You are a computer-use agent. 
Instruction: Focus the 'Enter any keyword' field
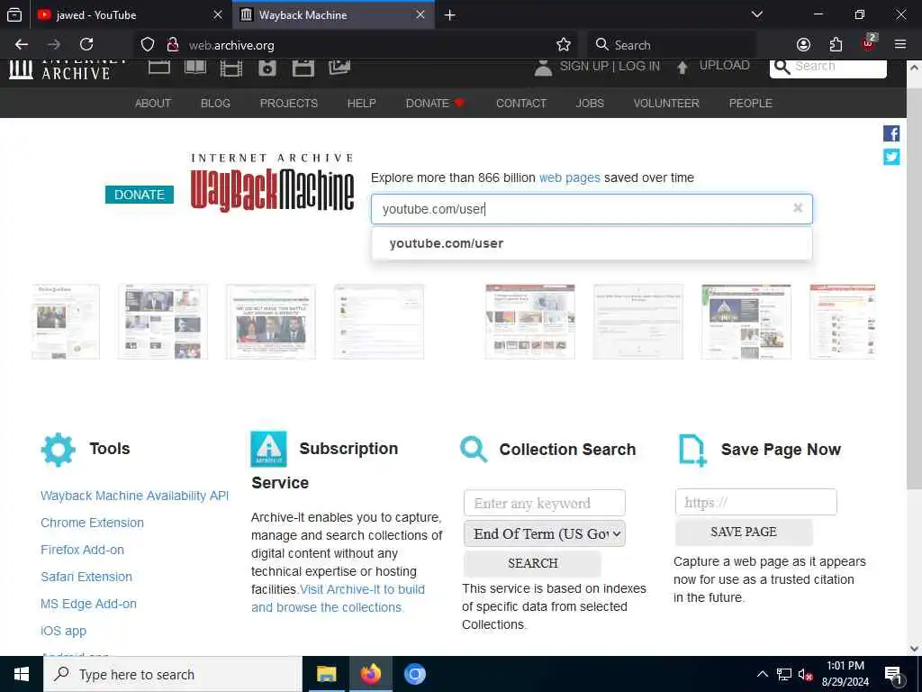pos(545,503)
